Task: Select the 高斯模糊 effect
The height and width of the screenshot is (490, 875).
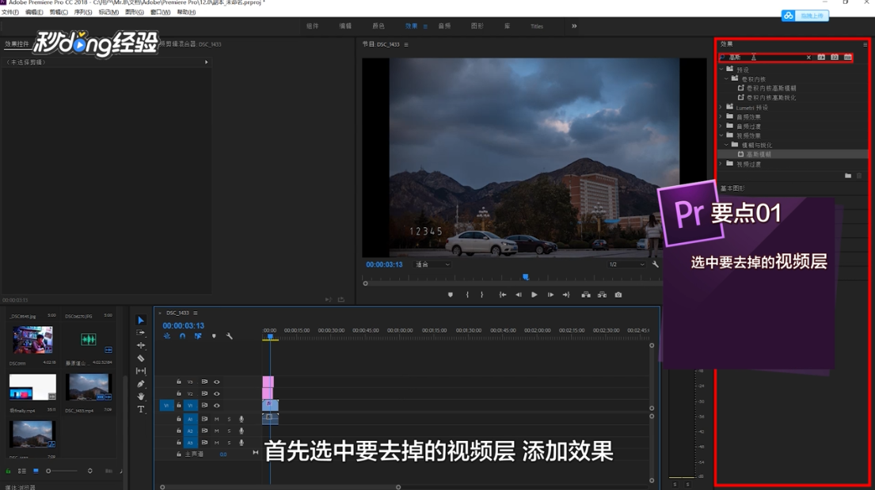Action: 759,154
